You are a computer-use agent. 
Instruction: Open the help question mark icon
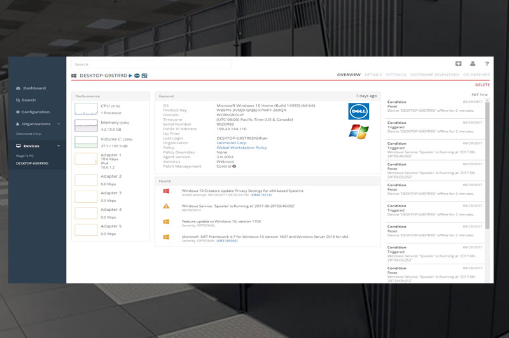(487, 64)
